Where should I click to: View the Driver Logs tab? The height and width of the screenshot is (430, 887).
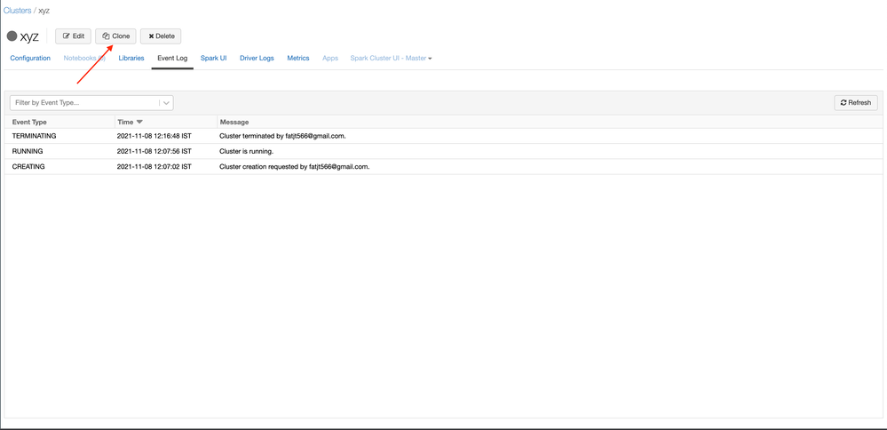click(x=257, y=59)
